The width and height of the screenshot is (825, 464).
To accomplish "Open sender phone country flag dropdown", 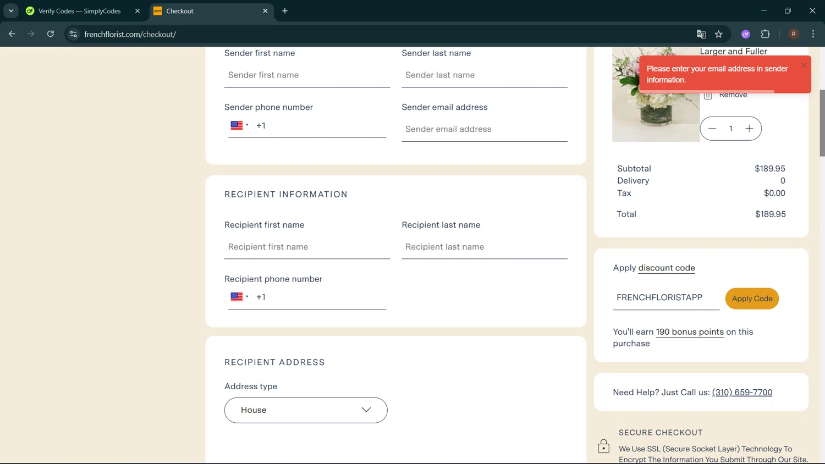I will 239,125.
